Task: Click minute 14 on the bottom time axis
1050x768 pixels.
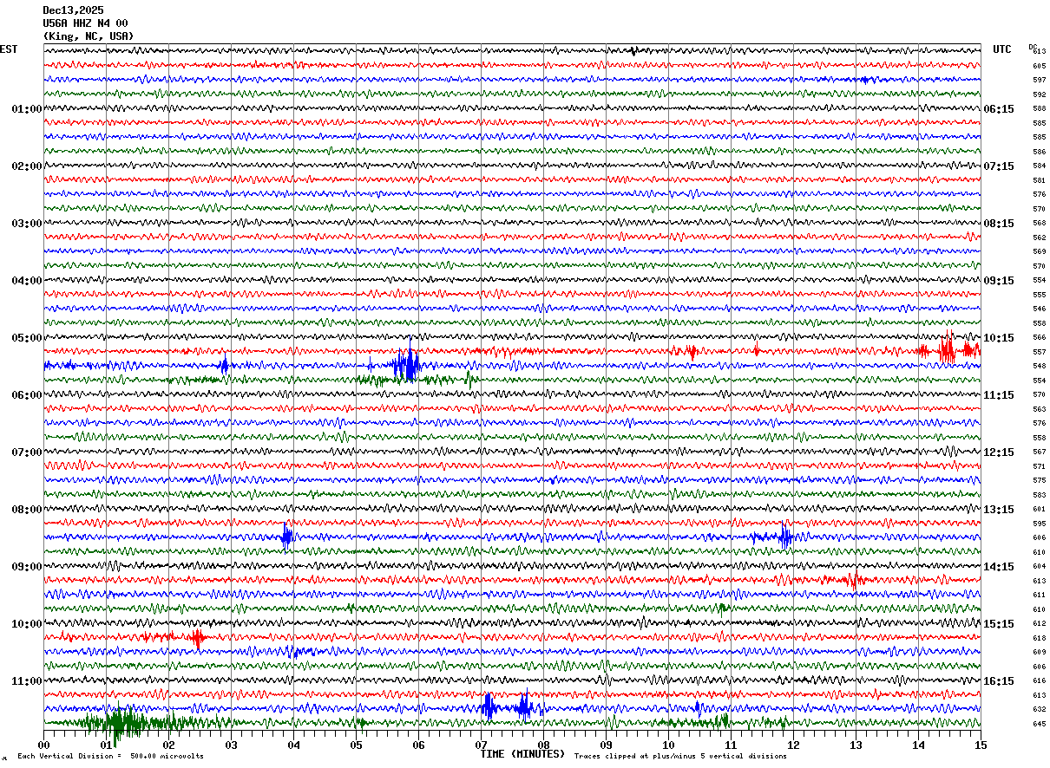Action: [919, 745]
